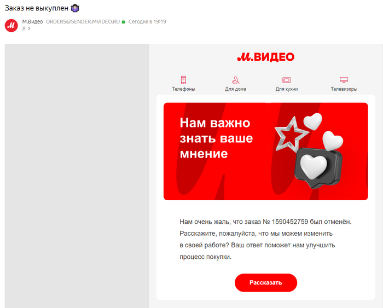Select the Для кухни category label
The image size is (383, 308).
tap(287, 89)
